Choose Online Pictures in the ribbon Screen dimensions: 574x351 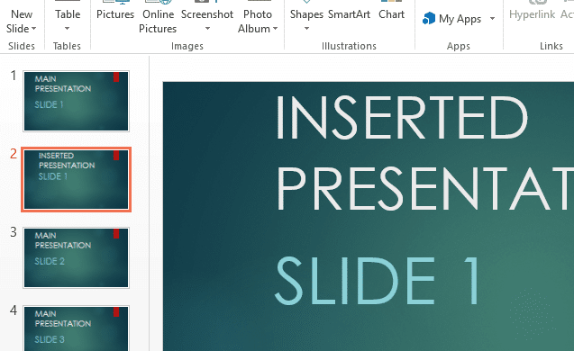coord(158,22)
